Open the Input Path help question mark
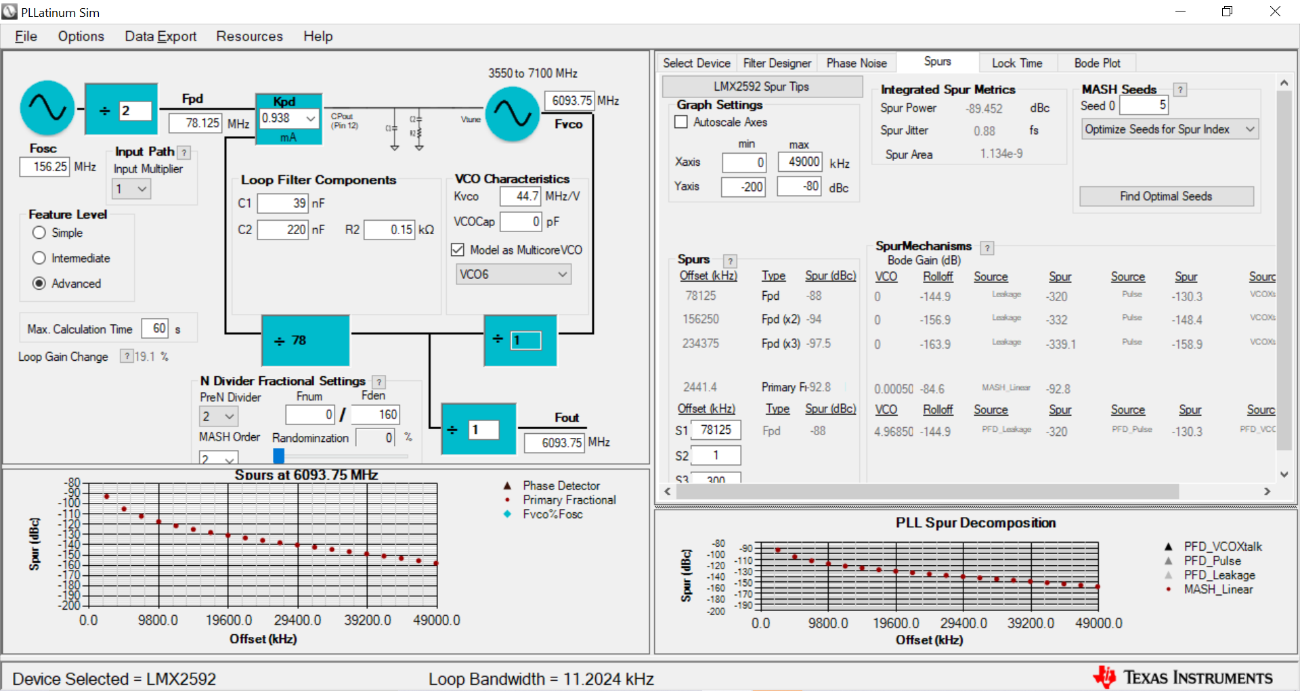1300x691 pixels. click(184, 152)
